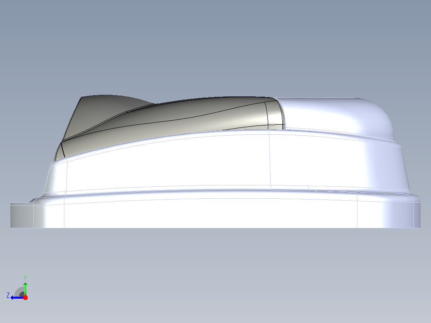
Task: Click the red X axis dot of the triad
Action: [x=25, y=297]
